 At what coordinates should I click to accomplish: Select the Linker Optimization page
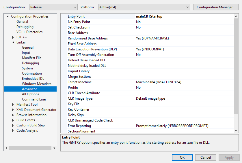click(32, 73)
